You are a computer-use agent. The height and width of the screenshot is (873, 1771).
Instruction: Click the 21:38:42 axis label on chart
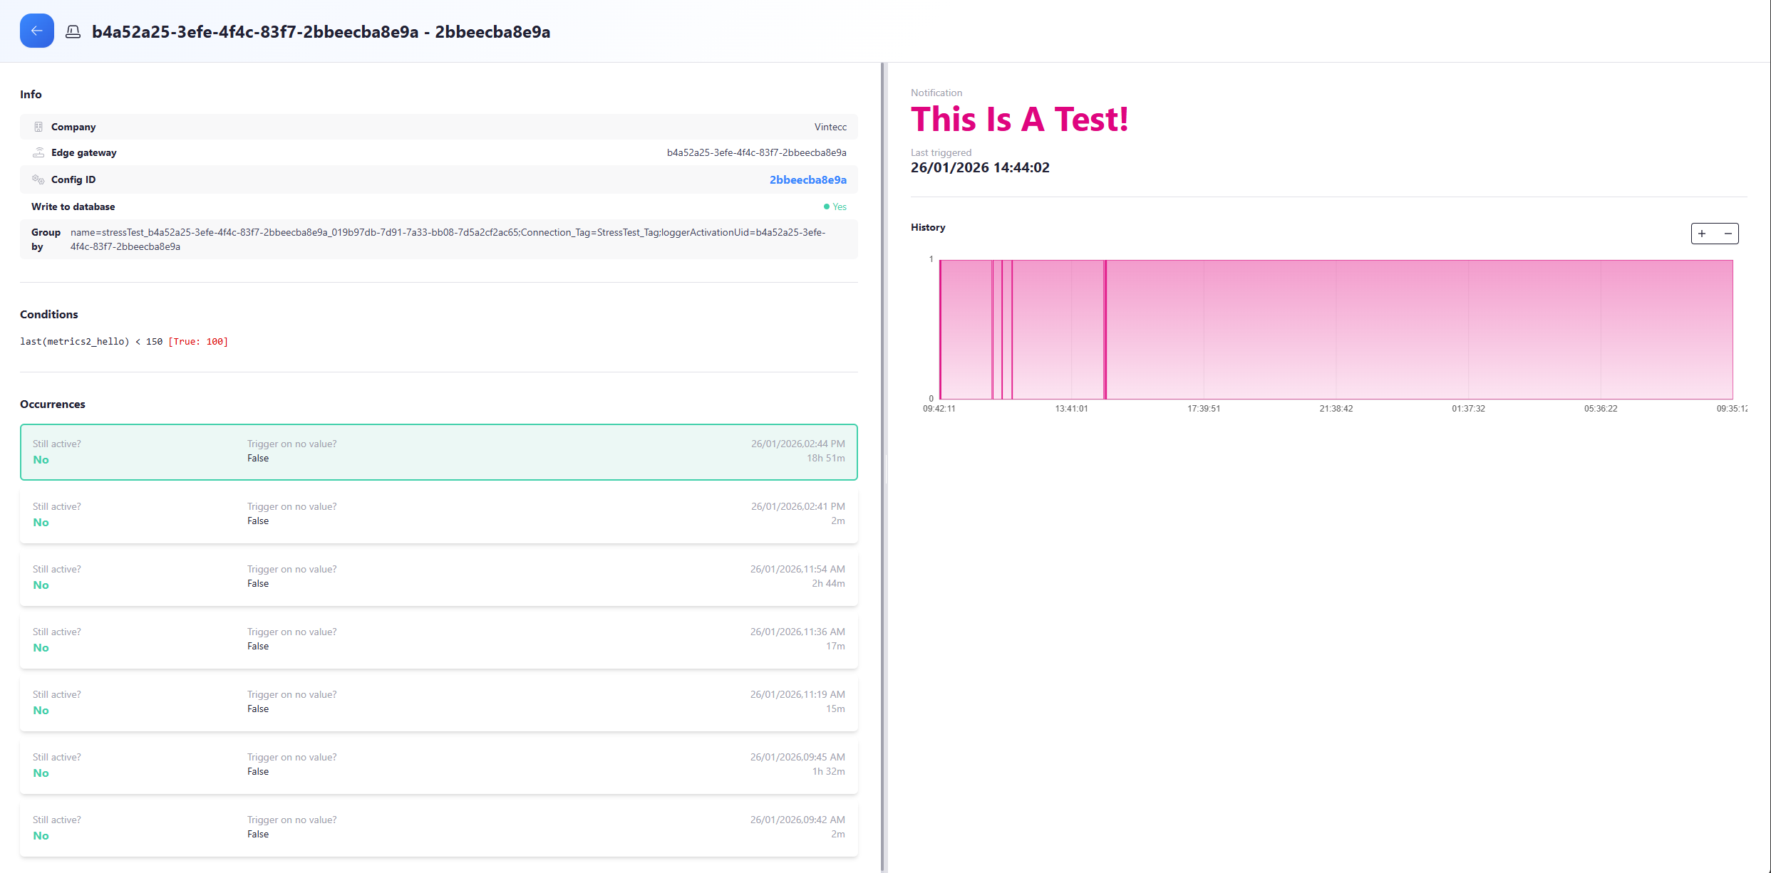(x=1336, y=409)
